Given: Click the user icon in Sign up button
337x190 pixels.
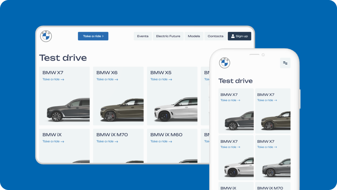Looking at the screenshot, I should coord(233,36).
